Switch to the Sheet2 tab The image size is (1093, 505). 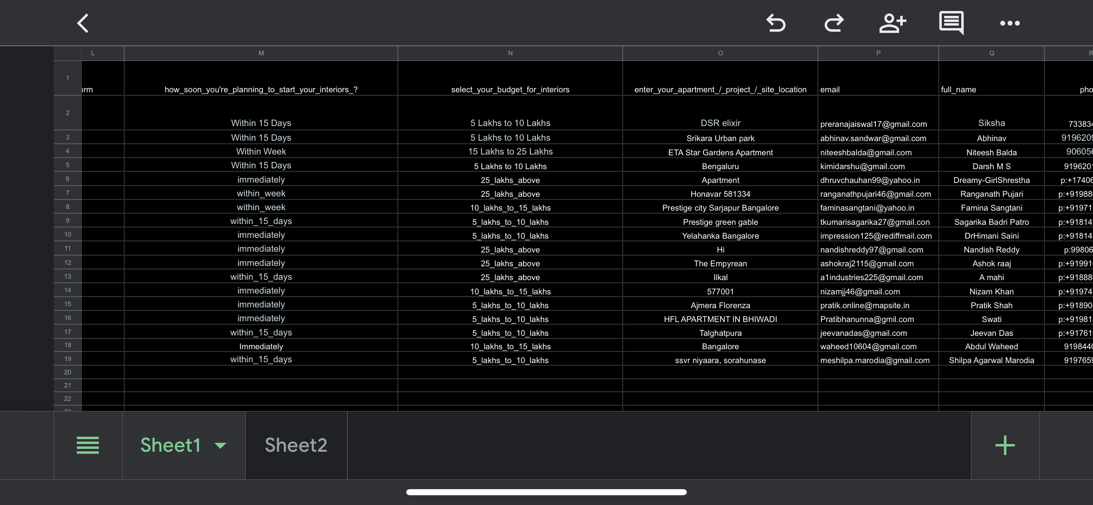(296, 445)
